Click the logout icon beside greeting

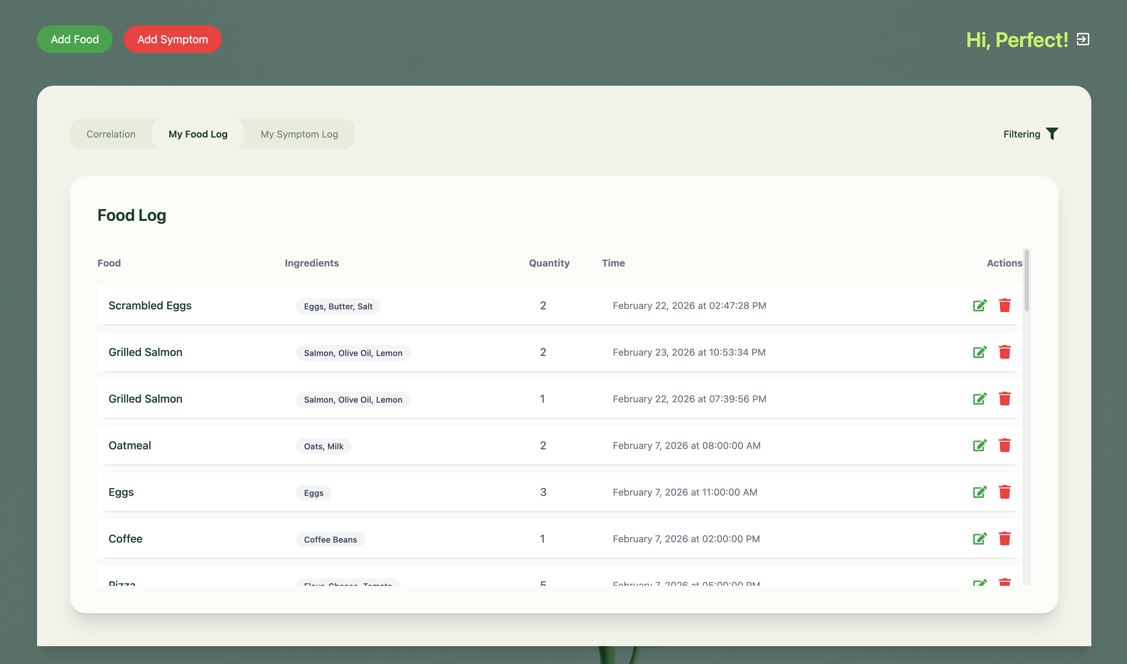(x=1083, y=39)
